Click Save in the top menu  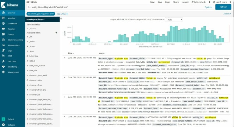[x=160, y=2]
